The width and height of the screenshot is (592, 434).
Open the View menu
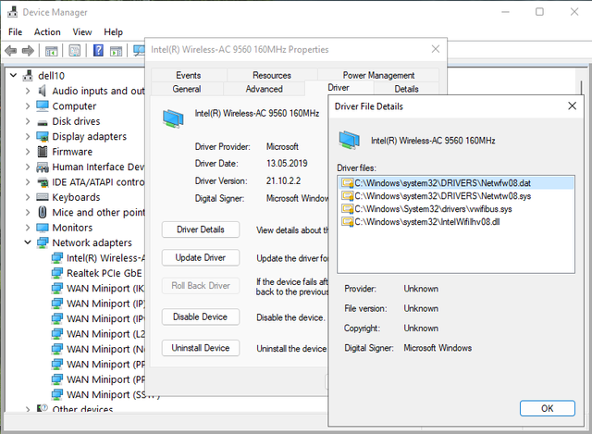click(x=82, y=32)
